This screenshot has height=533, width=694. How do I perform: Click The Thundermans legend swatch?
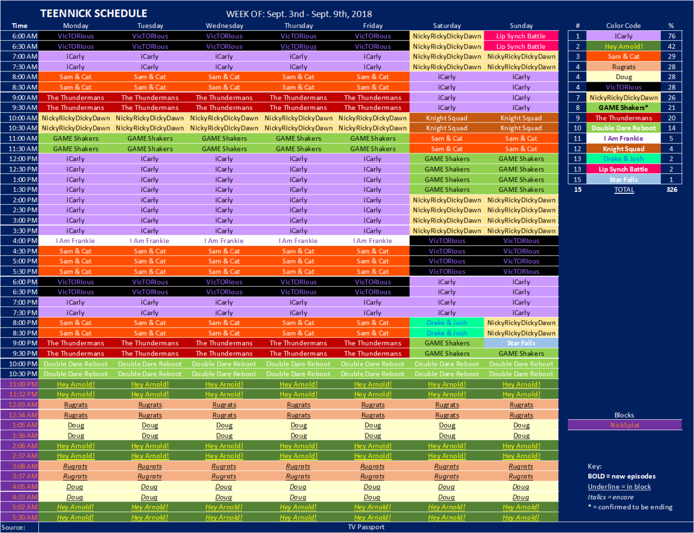(624, 118)
